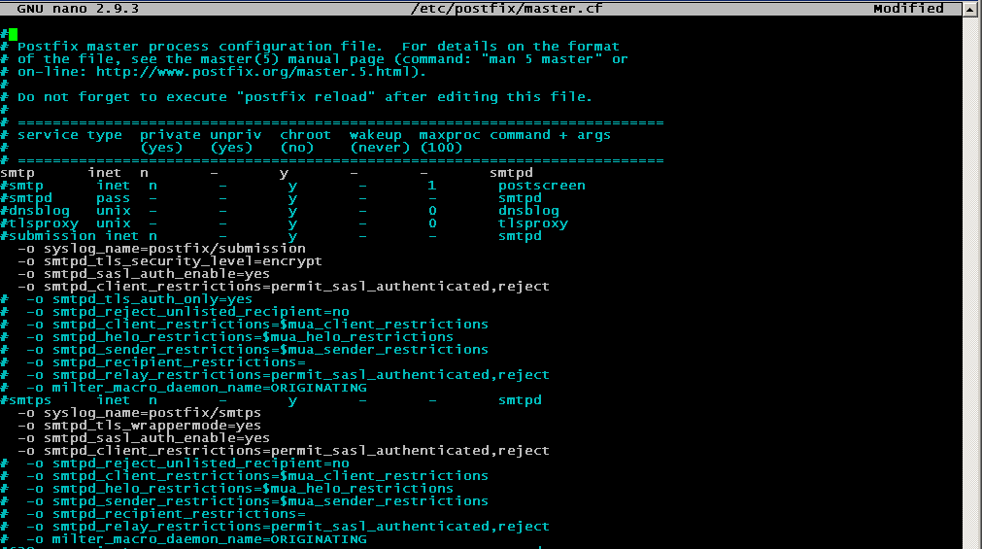Click the 'tlsproxy' command at line end
This screenshot has width=982, height=549.
click(533, 223)
